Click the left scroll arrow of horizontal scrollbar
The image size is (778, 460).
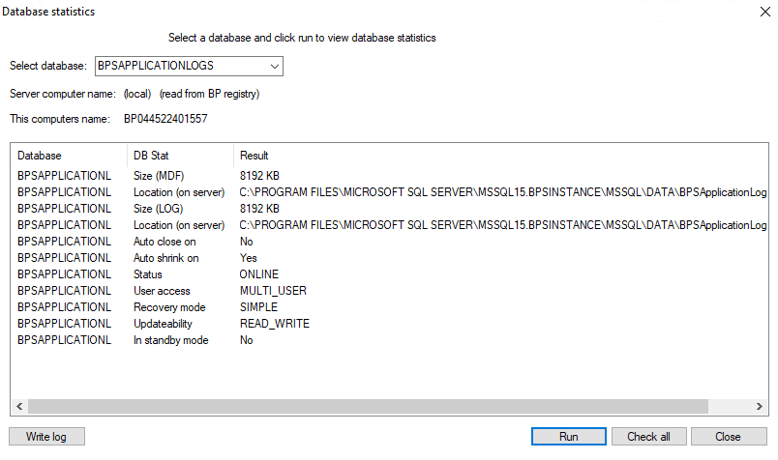tap(19, 406)
